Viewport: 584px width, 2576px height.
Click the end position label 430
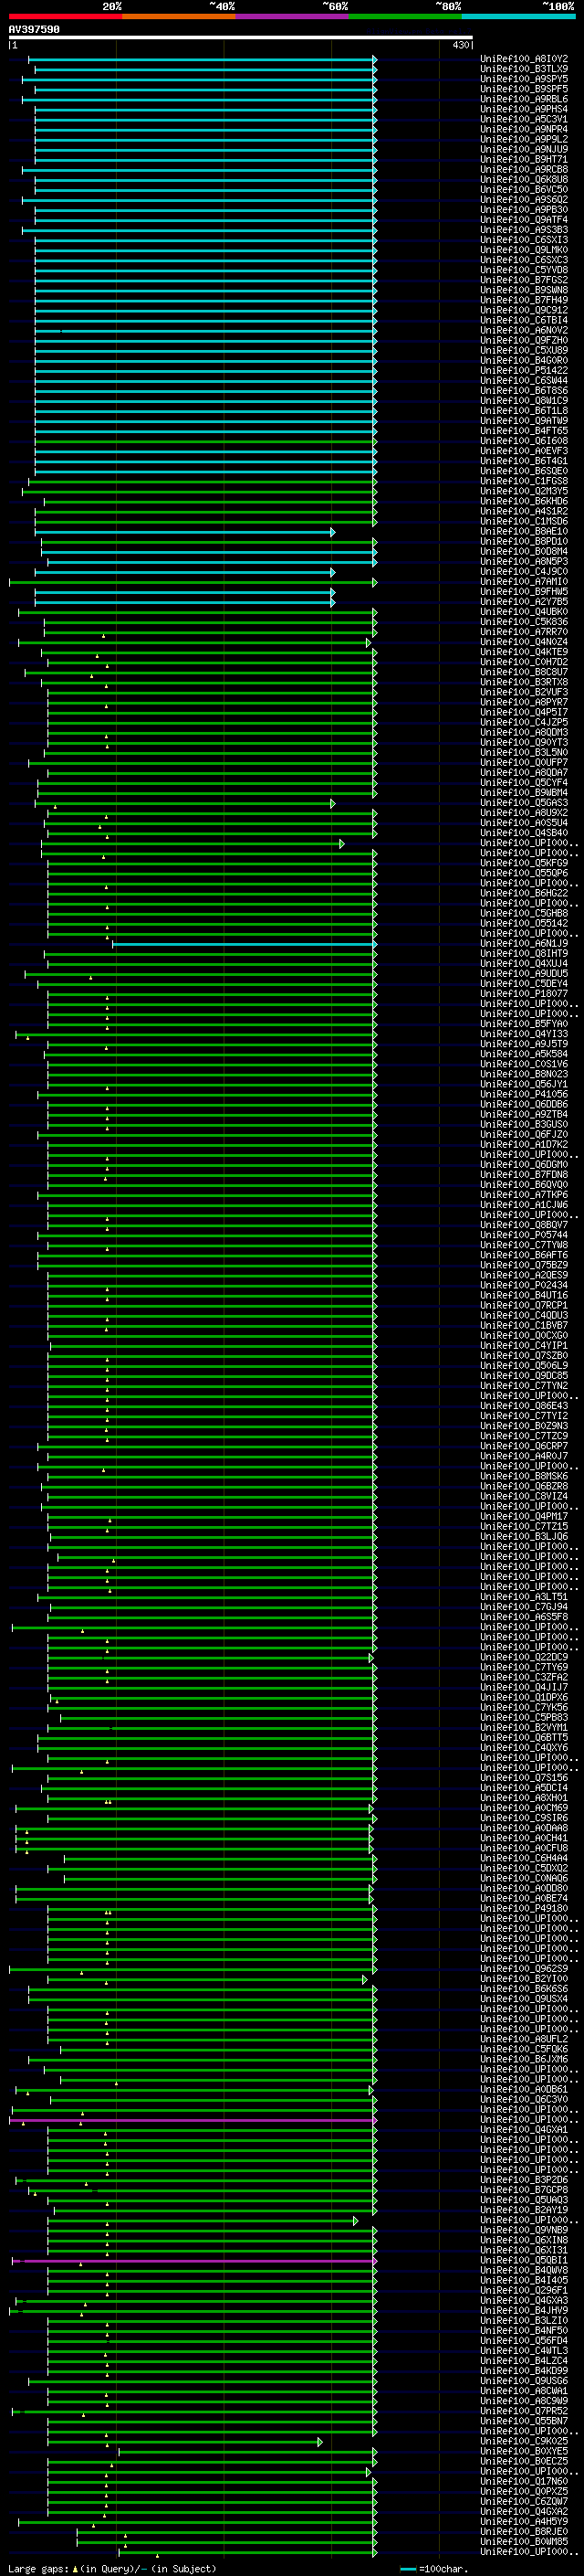460,45
